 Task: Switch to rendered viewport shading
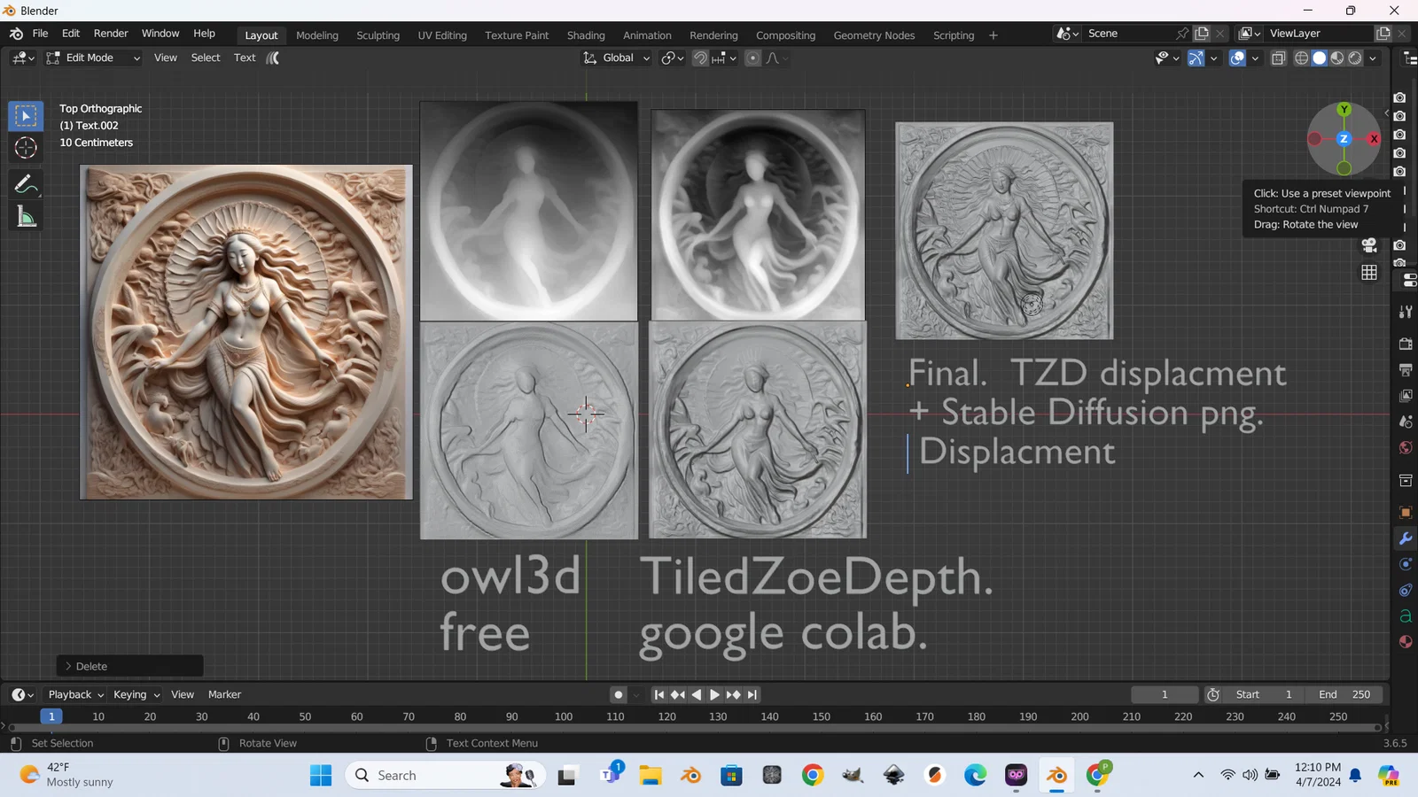pos(1355,58)
